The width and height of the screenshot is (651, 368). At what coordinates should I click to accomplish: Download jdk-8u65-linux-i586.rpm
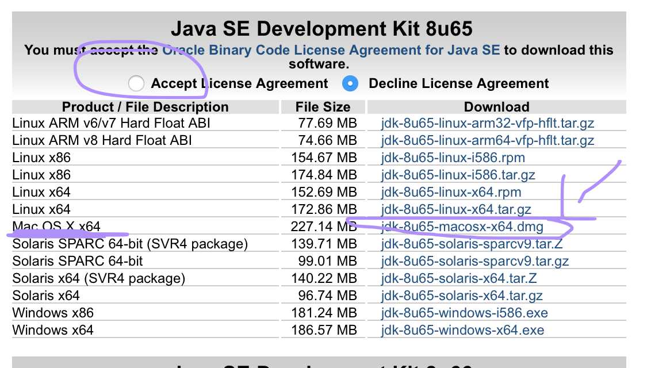(453, 158)
